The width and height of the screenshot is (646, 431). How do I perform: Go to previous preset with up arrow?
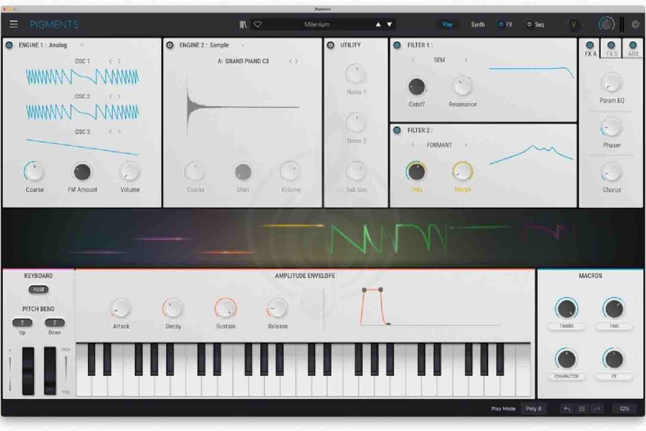[x=378, y=25]
